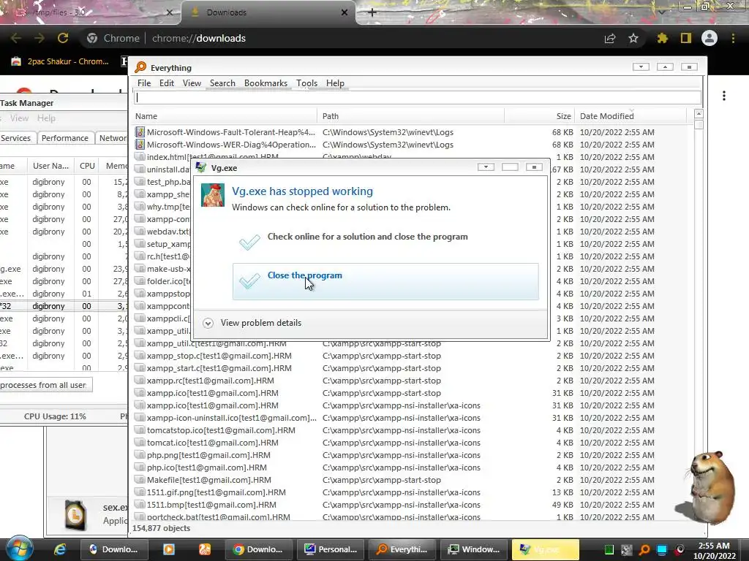This screenshot has height=561, width=749.
Task: Go back in Chrome
Action: [x=16, y=38]
